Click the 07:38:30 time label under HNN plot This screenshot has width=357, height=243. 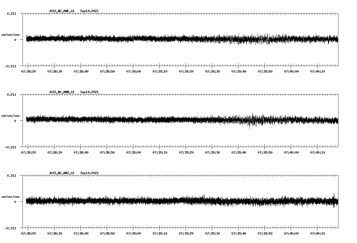[x=55, y=153]
